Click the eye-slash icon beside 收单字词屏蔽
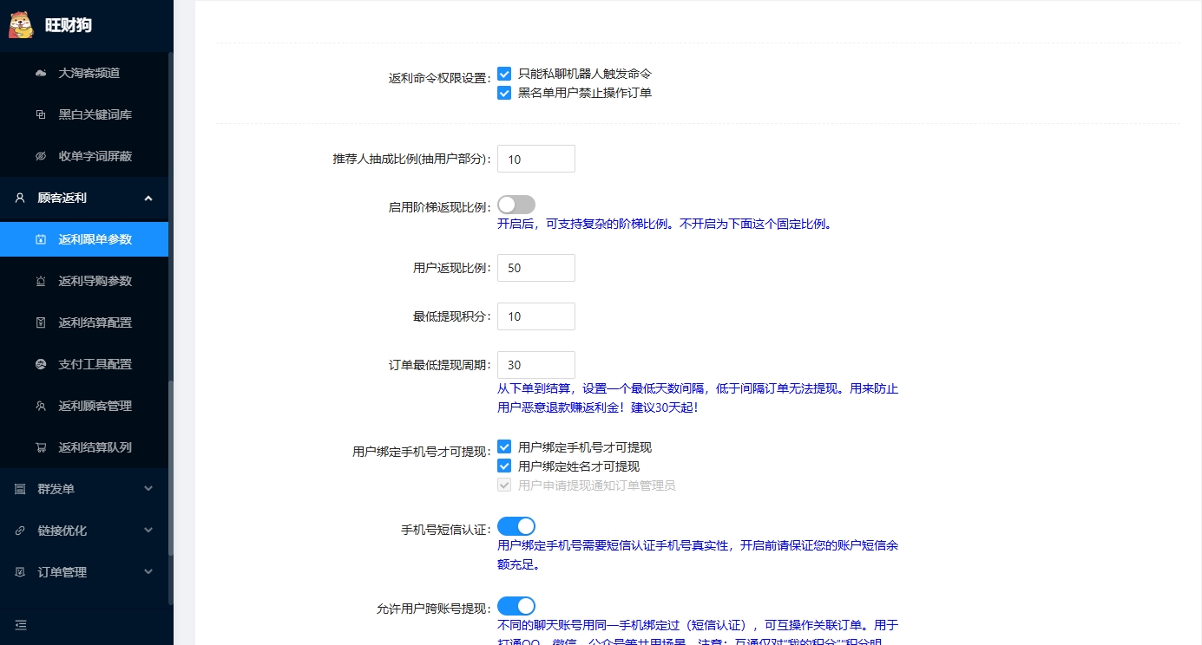Screen dimensions: 1202x645 pyautogui.click(x=41, y=157)
